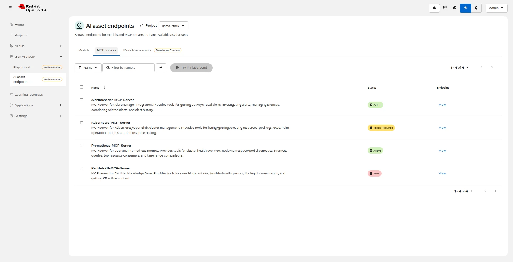Screen dimensions: 513x262
Task: Open the Name filter type dropdown
Action: click(x=88, y=68)
